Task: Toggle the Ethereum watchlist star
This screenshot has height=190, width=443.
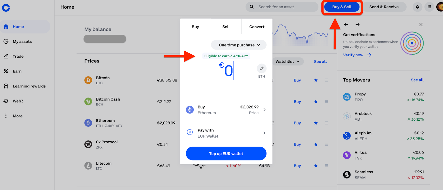Action: (x=316, y=123)
